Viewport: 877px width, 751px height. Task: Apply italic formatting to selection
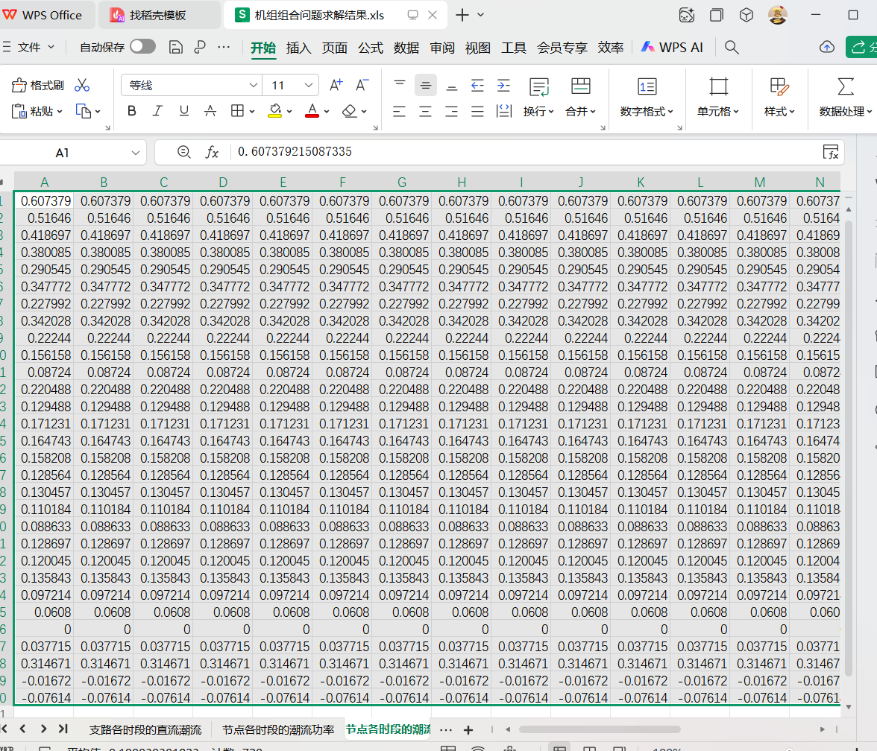(x=157, y=111)
